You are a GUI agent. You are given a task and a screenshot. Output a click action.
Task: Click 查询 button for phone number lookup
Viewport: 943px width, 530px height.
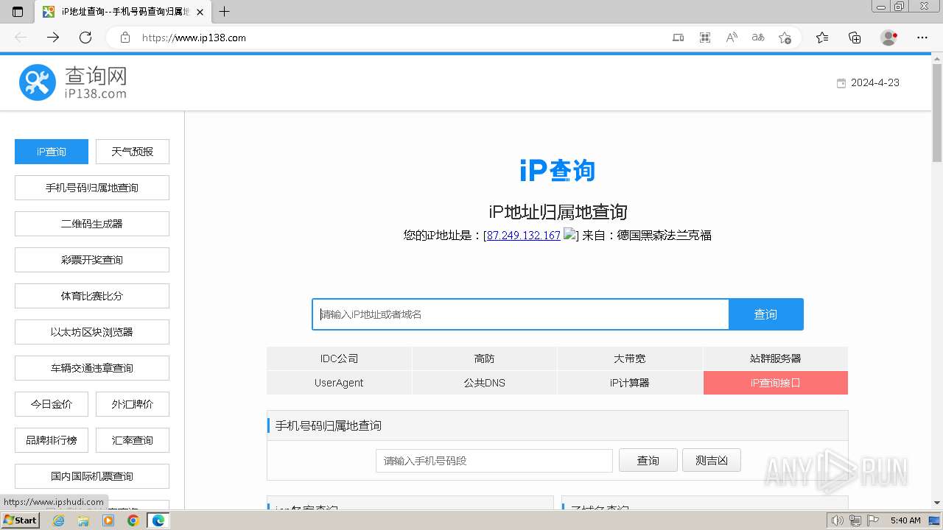(x=648, y=460)
